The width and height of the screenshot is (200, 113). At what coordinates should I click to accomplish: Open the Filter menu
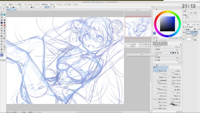59,4
